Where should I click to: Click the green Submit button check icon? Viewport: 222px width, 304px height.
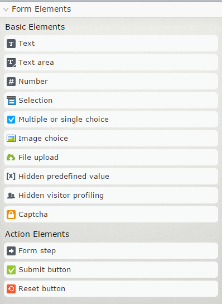pyautogui.click(x=11, y=270)
